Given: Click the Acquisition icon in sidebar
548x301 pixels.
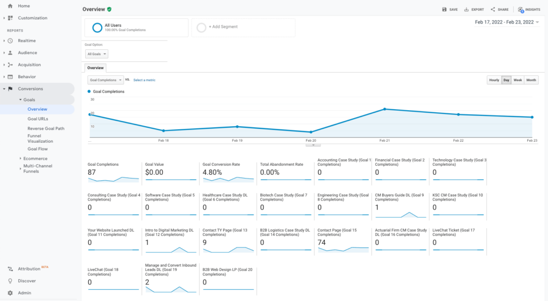Looking at the screenshot, I should pos(10,65).
